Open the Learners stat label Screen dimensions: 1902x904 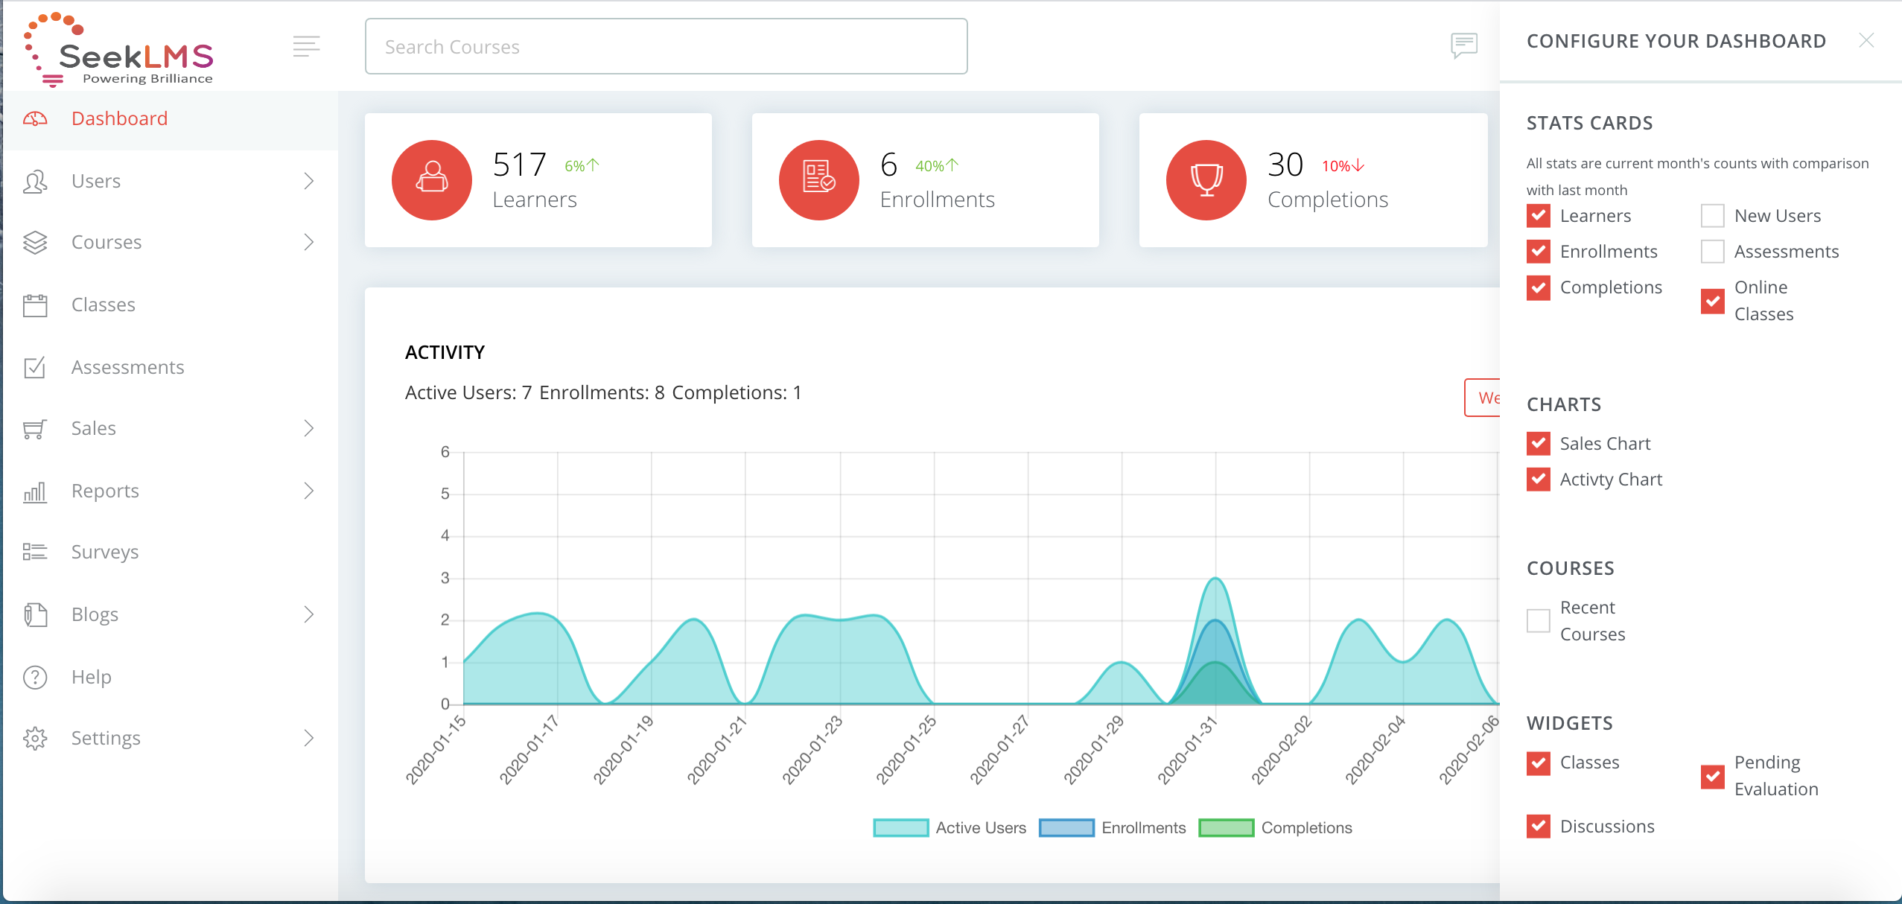click(535, 200)
